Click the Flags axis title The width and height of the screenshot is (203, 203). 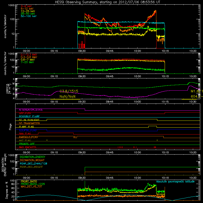(x=10, y=127)
